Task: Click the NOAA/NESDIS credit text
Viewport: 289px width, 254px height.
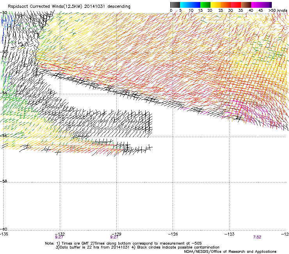Action: (x=230, y=251)
